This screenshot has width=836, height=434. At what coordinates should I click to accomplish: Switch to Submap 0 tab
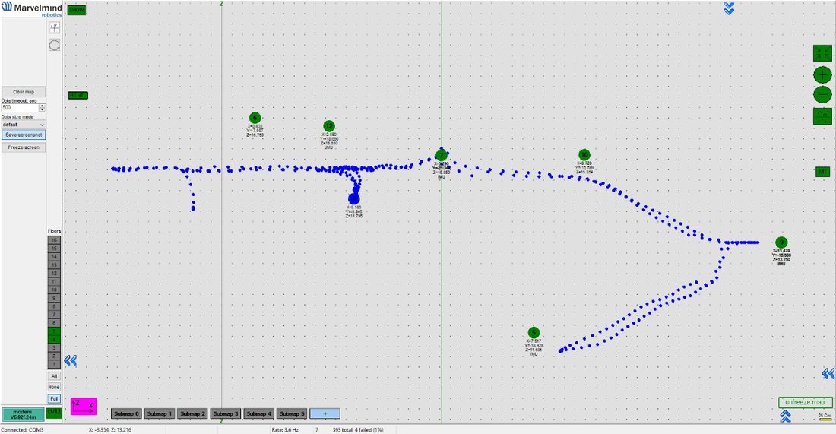[126, 413]
